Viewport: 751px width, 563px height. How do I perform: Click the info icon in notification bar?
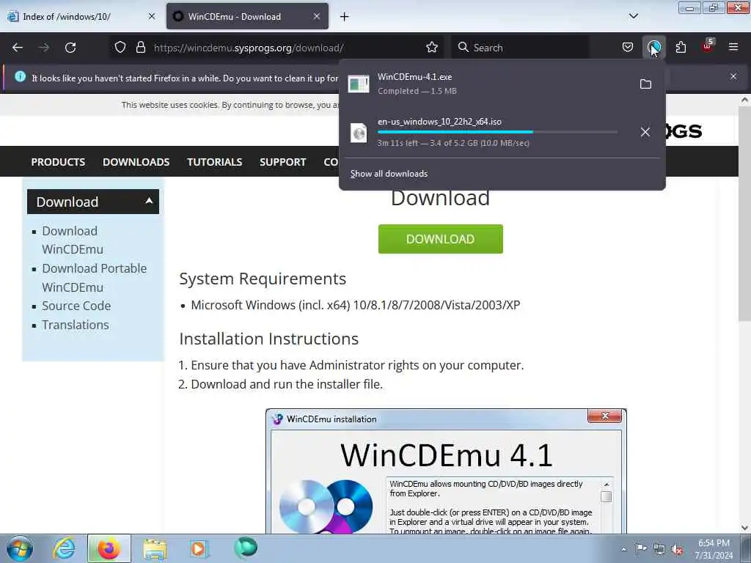[x=20, y=76]
